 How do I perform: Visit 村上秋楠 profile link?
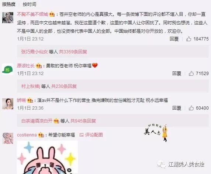coord(31,86)
